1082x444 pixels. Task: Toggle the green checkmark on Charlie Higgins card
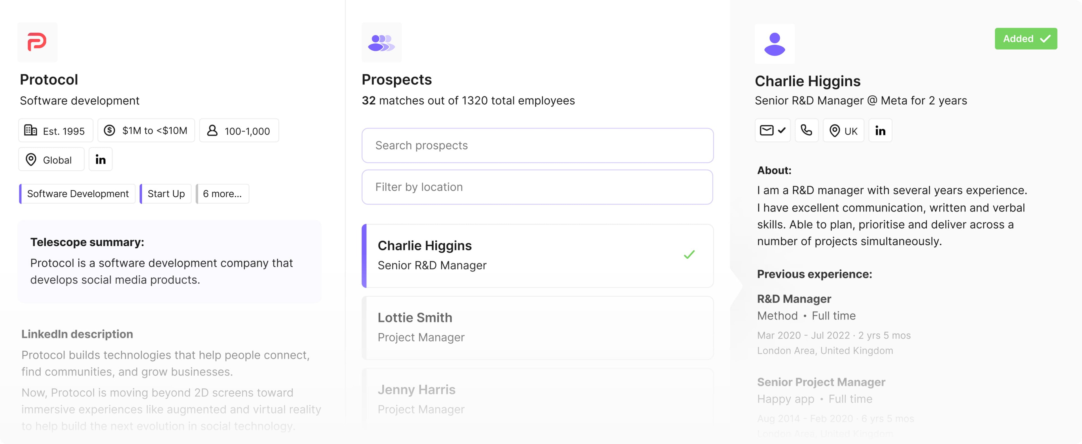[x=689, y=254]
